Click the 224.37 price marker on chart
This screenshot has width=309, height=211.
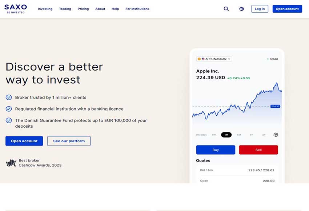pyautogui.click(x=275, y=106)
